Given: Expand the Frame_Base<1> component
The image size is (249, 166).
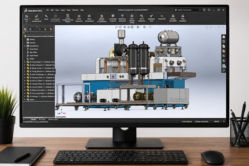Looking at the screenshot, I should point(25,62).
